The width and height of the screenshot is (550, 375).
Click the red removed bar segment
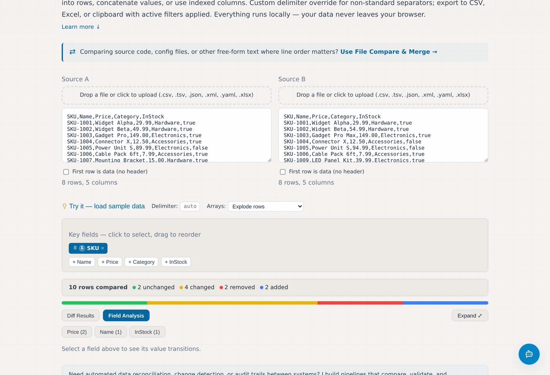360,303
